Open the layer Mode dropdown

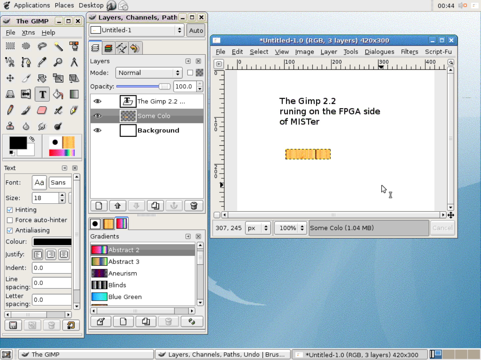[149, 73]
